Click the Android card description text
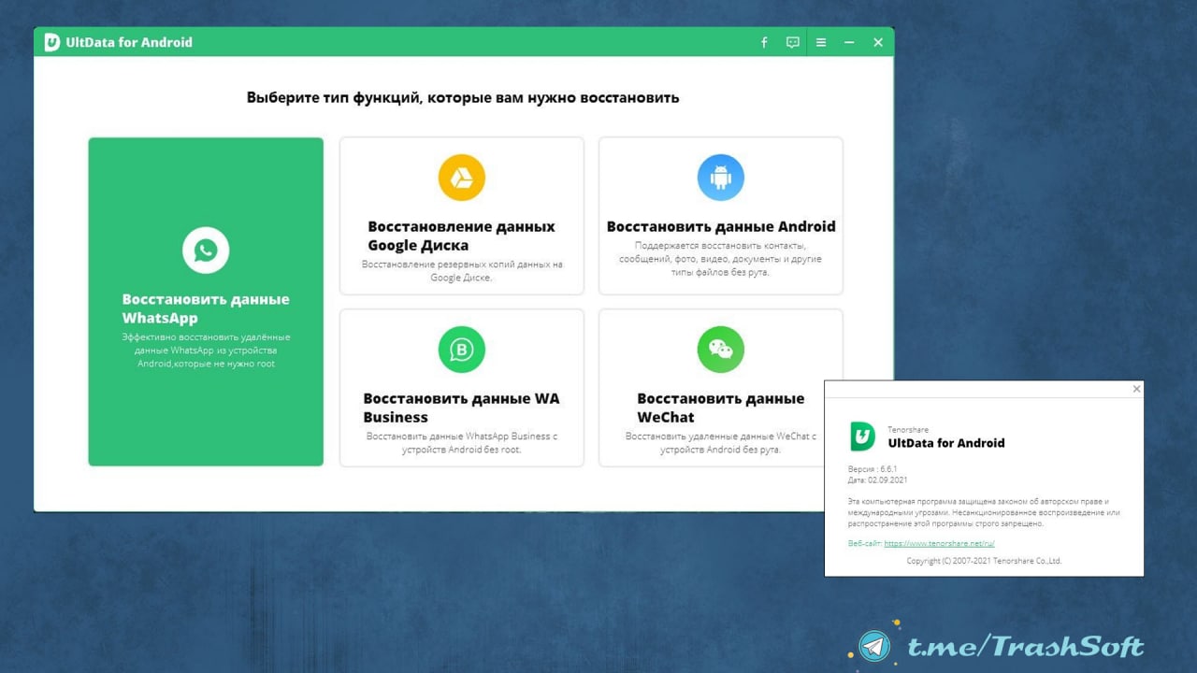 click(x=721, y=259)
